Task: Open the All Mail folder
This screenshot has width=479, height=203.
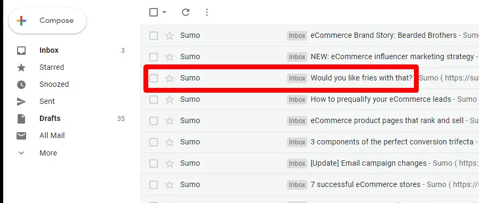Action: (52, 136)
